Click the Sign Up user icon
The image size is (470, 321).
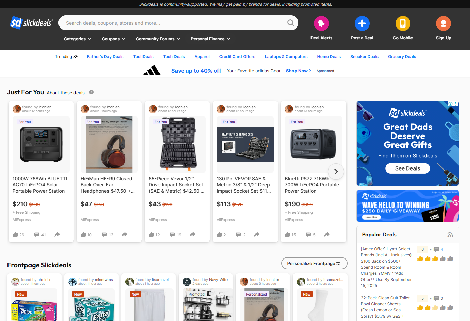pos(443,23)
